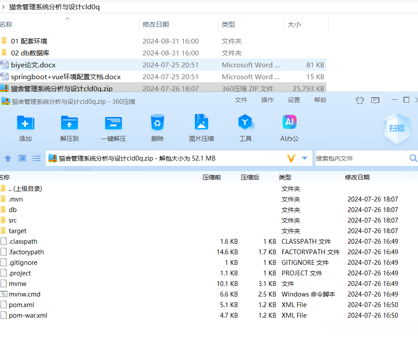Sort Explorer files by 修改日期 header
Viewport: 418px width, 337px height.
click(x=156, y=25)
